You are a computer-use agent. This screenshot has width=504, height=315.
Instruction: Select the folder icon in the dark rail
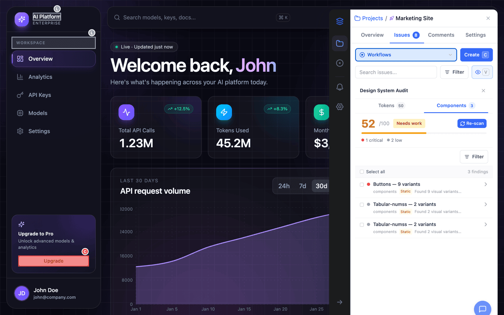(x=340, y=43)
